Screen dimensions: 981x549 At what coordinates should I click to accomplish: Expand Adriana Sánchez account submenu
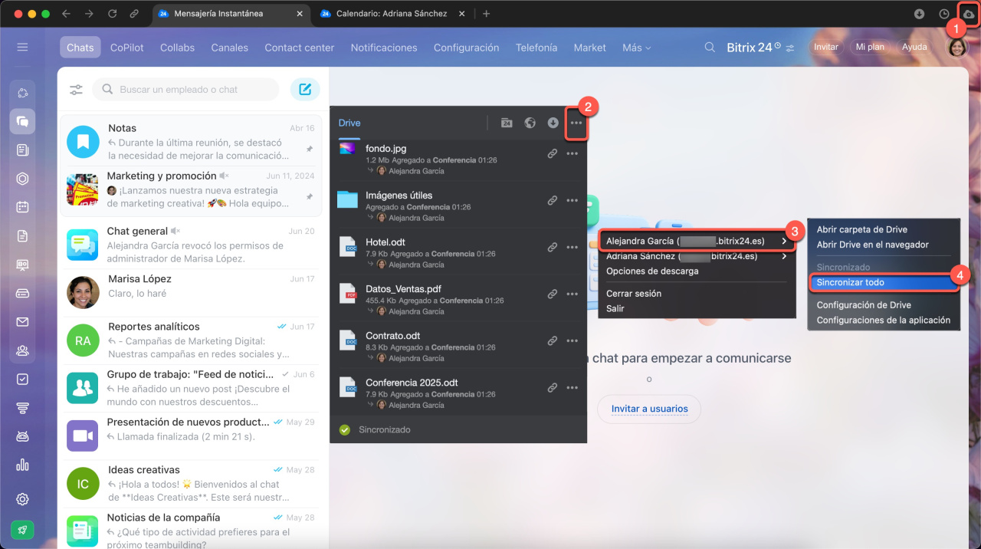(x=697, y=256)
